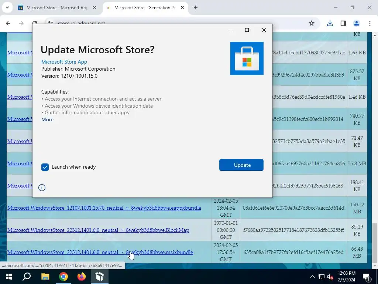The height and width of the screenshot is (284, 378).
Task: Click the 875.57 KB size cell
Action: pyautogui.click(x=357, y=75)
